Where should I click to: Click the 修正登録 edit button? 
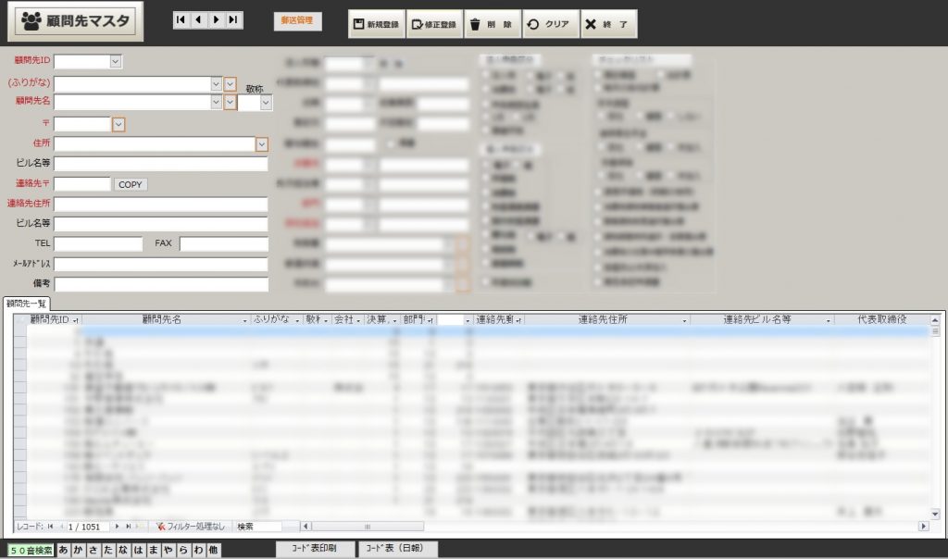(x=433, y=25)
